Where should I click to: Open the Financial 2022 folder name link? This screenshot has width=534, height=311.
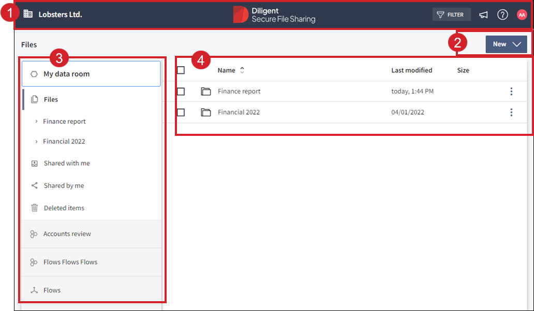pyautogui.click(x=239, y=112)
